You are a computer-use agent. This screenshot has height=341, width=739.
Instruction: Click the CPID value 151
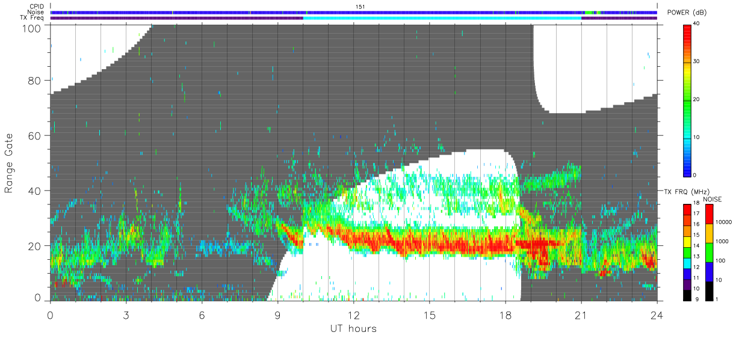(x=360, y=7)
